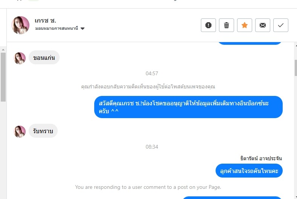This screenshot has height=199, width=297.
Task: Mark conversation as spam with exclamation icon
Action: 208,25
